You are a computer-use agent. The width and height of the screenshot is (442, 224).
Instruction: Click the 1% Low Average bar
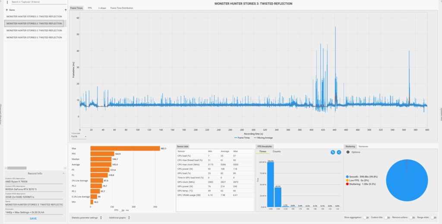tap(97, 180)
